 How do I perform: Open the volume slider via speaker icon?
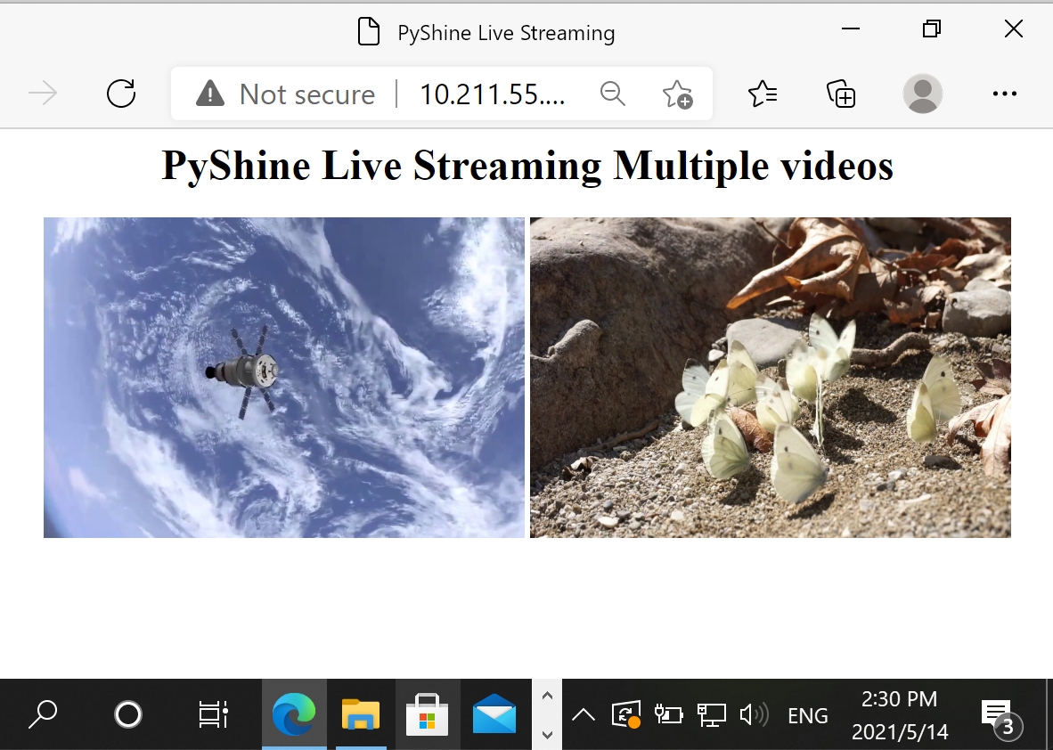(x=755, y=713)
